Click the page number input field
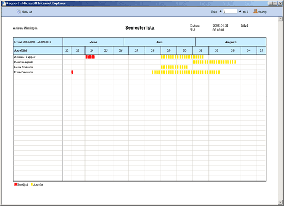This screenshot has height=206, width=284. click(230, 12)
